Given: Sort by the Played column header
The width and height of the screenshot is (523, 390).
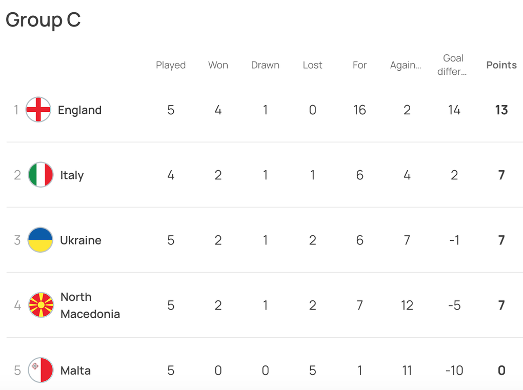Looking at the screenshot, I should point(171,65).
